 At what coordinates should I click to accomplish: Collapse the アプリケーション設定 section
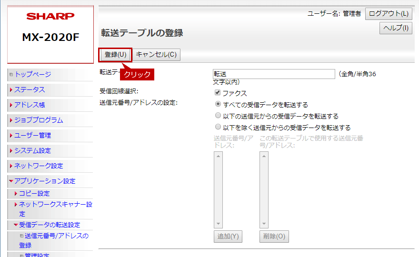point(44,181)
